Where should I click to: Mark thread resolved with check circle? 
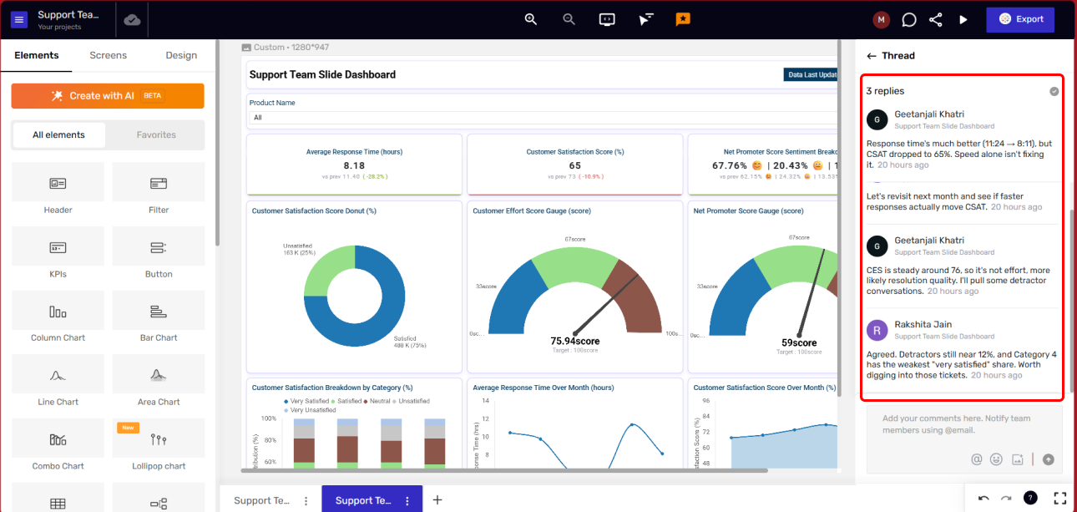[x=1054, y=91]
